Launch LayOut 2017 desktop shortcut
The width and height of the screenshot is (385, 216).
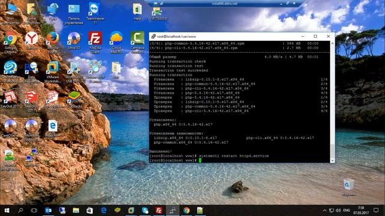[10, 100]
